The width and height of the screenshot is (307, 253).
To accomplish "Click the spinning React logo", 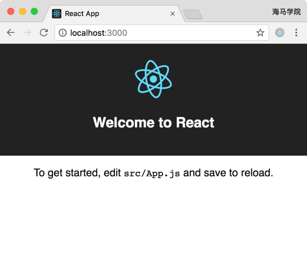I will pyautogui.click(x=153, y=79).
